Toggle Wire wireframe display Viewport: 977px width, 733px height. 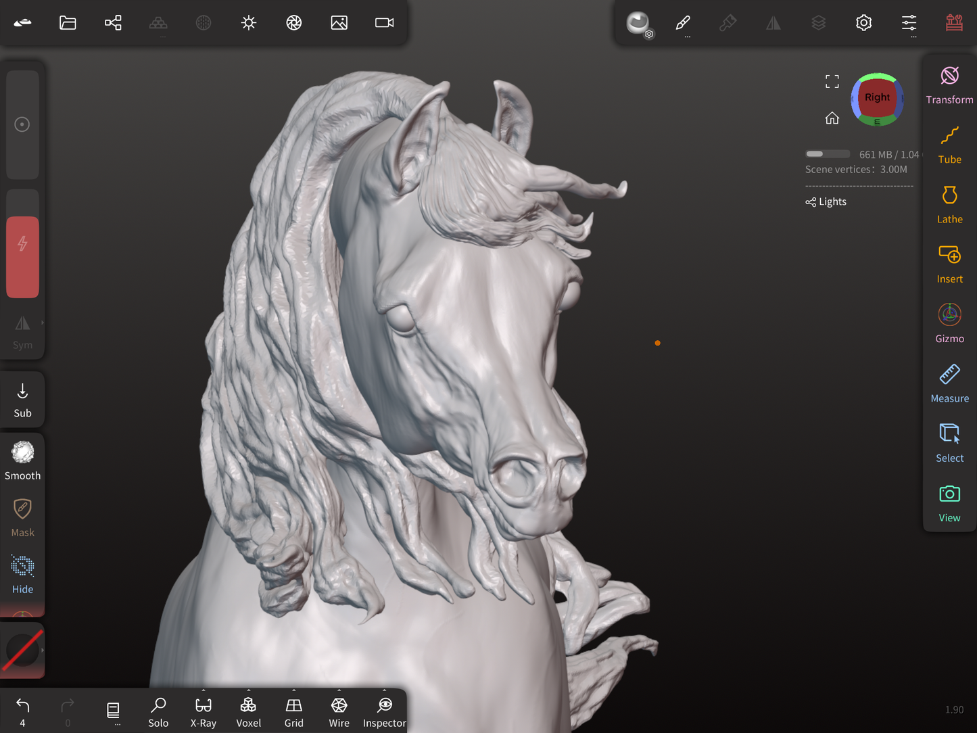pos(339,713)
